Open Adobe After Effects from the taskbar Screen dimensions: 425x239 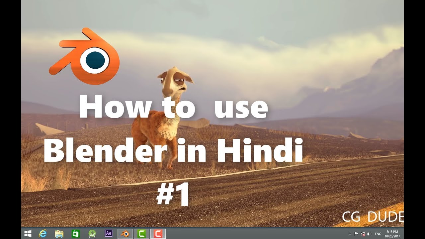click(x=108, y=233)
